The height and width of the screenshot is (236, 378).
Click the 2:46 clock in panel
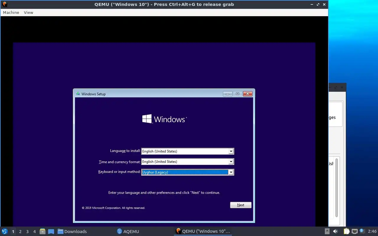point(372,232)
